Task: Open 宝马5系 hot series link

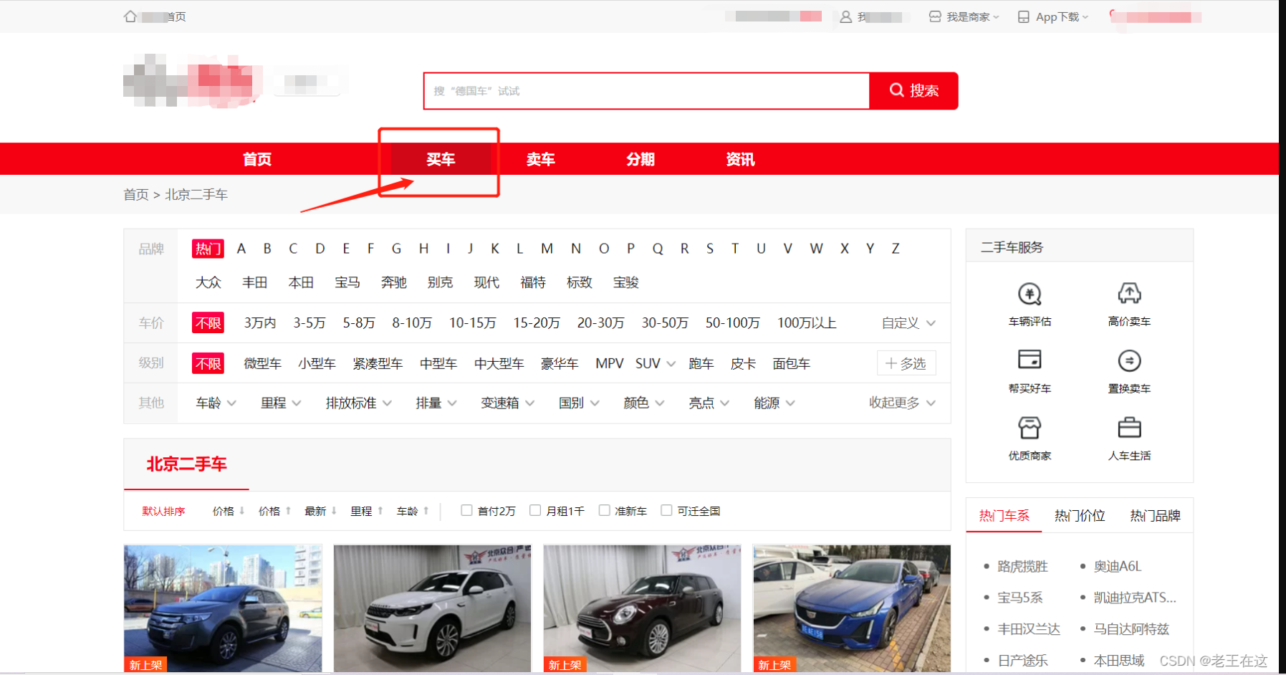Action: click(1020, 598)
